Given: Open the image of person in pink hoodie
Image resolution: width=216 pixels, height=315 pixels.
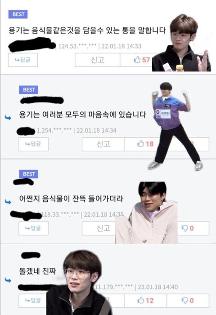Looking at the screenshot, I should [x=147, y=213].
